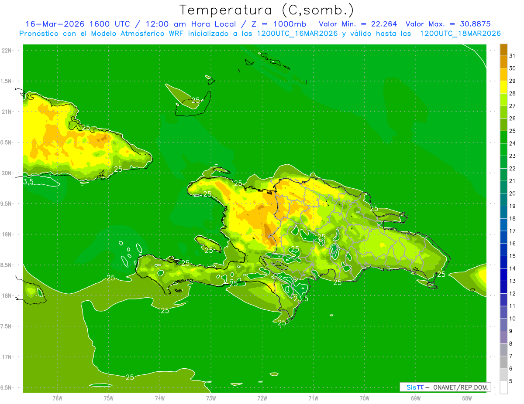The height and width of the screenshot is (404, 524).
Task: Click the legend value 15
Action: point(513,256)
